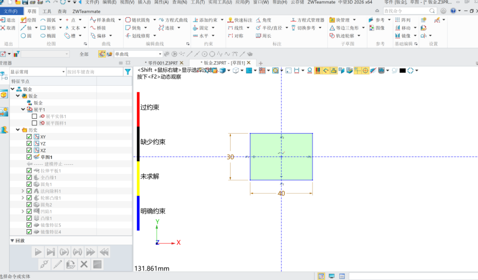
Task: Select the 等边三角形 (Equilateral Triangle) tool
Action: coord(344,28)
